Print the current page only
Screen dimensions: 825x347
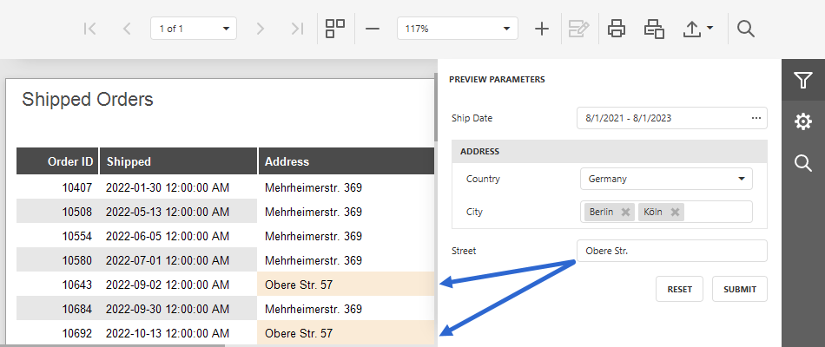[x=654, y=29]
